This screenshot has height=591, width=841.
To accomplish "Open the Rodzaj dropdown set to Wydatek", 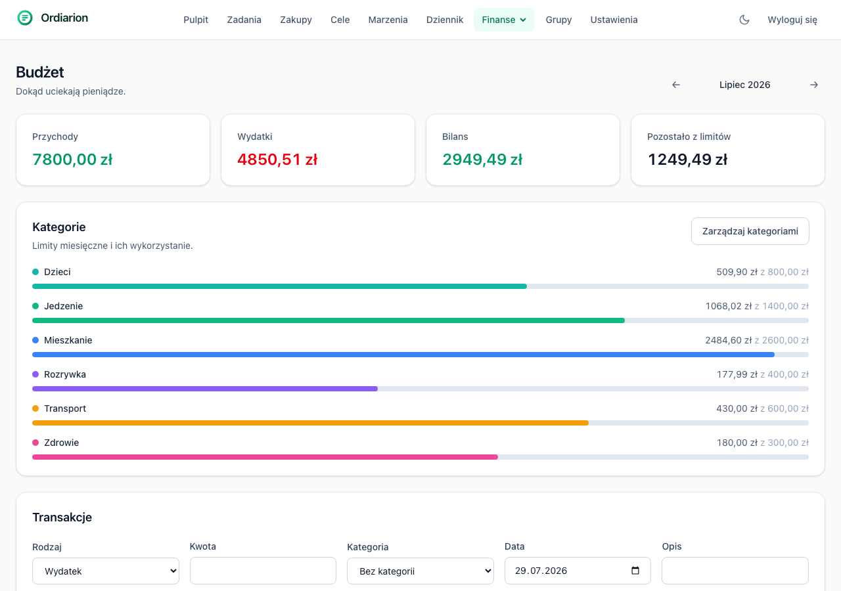I will [x=106, y=571].
